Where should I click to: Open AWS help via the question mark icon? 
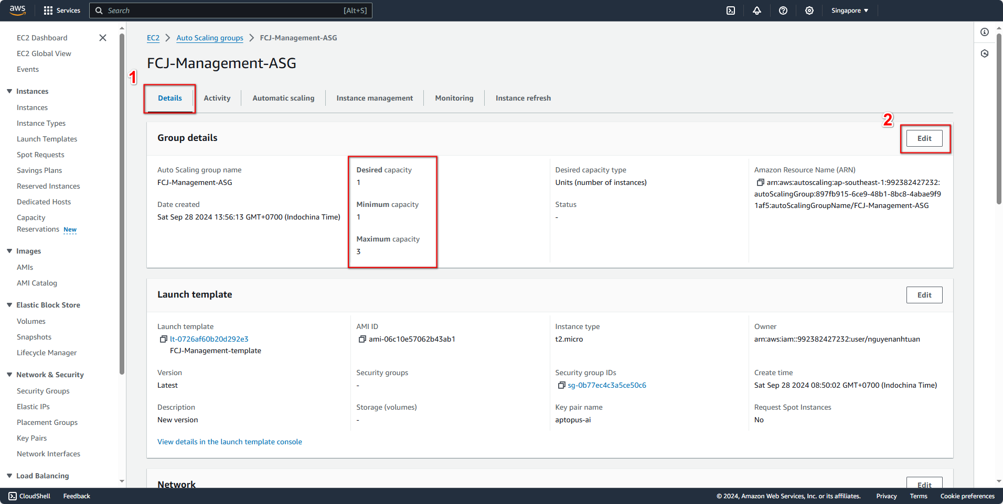[783, 10]
